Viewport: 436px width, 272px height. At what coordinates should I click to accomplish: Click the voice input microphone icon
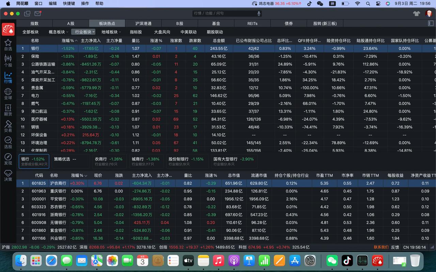pyautogui.click(x=259, y=14)
